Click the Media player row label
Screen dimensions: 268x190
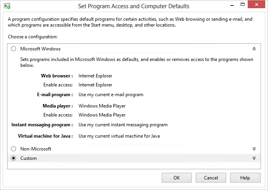(x=57, y=106)
